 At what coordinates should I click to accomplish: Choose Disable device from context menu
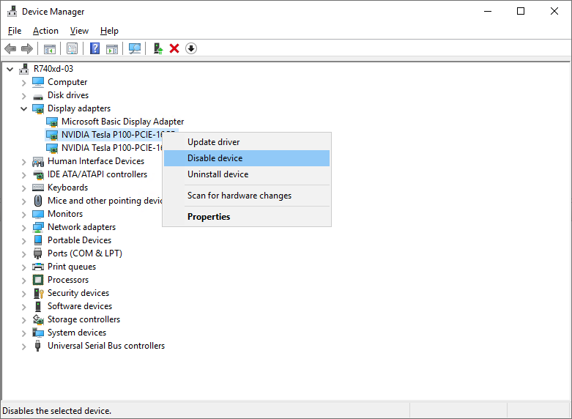(x=215, y=158)
